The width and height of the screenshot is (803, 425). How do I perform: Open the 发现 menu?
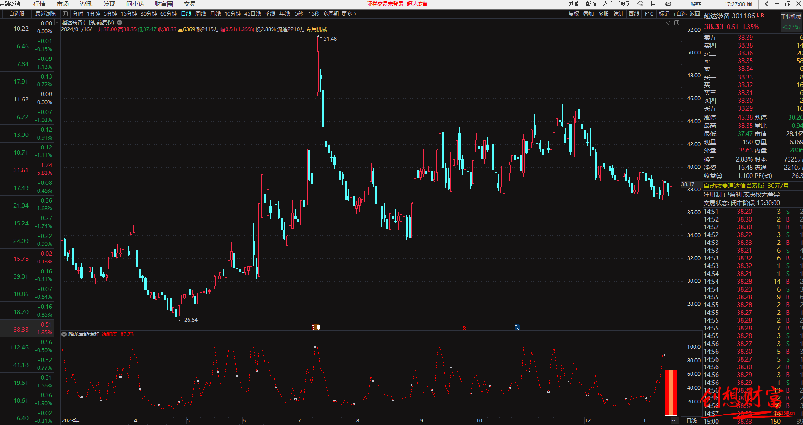pyautogui.click(x=109, y=4)
